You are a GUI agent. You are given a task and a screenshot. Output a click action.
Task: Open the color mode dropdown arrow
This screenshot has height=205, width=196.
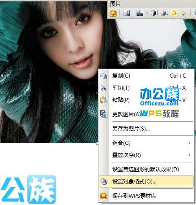147,13
